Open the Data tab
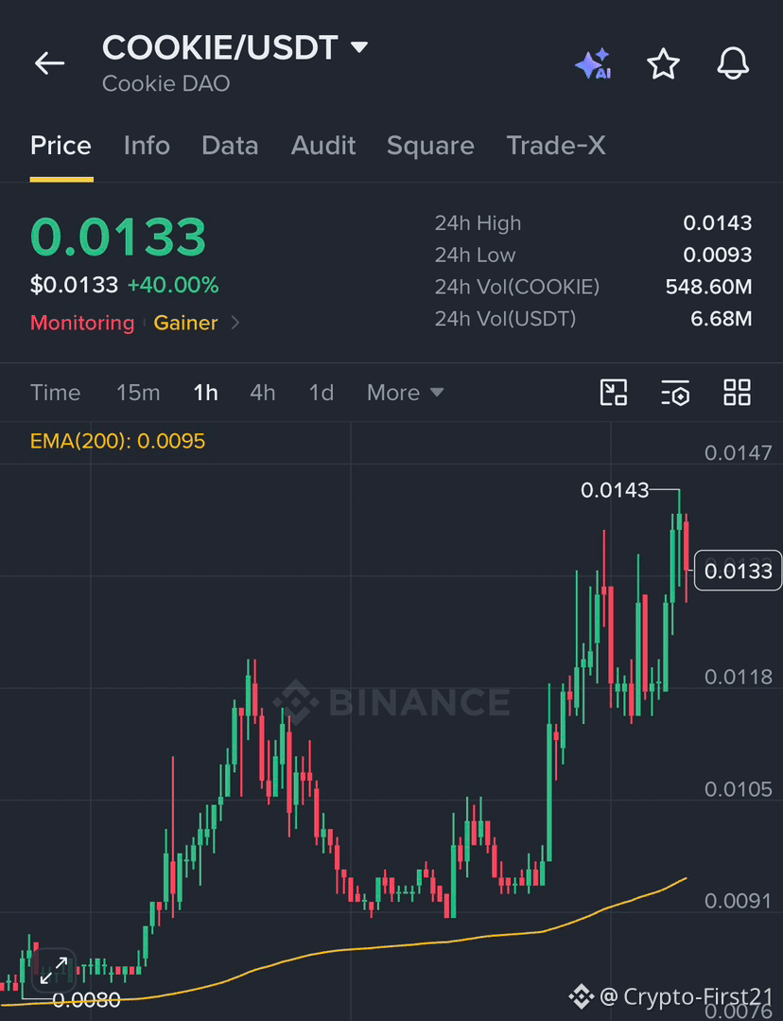Screen dimensions: 783x1021 pos(230,145)
